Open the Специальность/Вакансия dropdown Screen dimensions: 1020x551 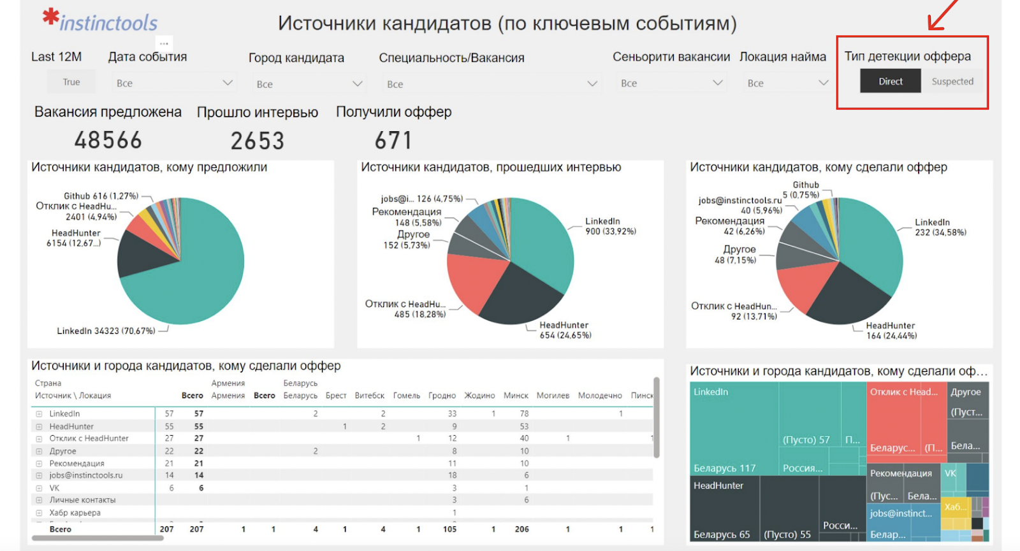click(491, 83)
